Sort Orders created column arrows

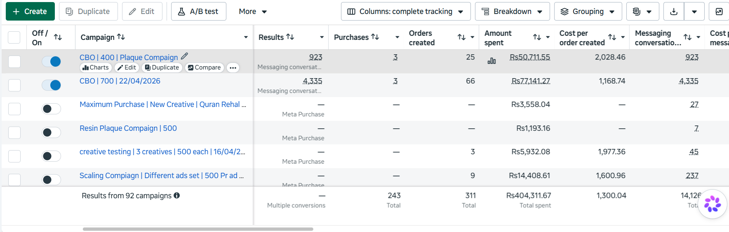click(x=461, y=37)
